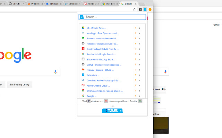This screenshot has width=222, height=138.
Task: Close the Evernote tab via list x
Action: click(139, 38)
